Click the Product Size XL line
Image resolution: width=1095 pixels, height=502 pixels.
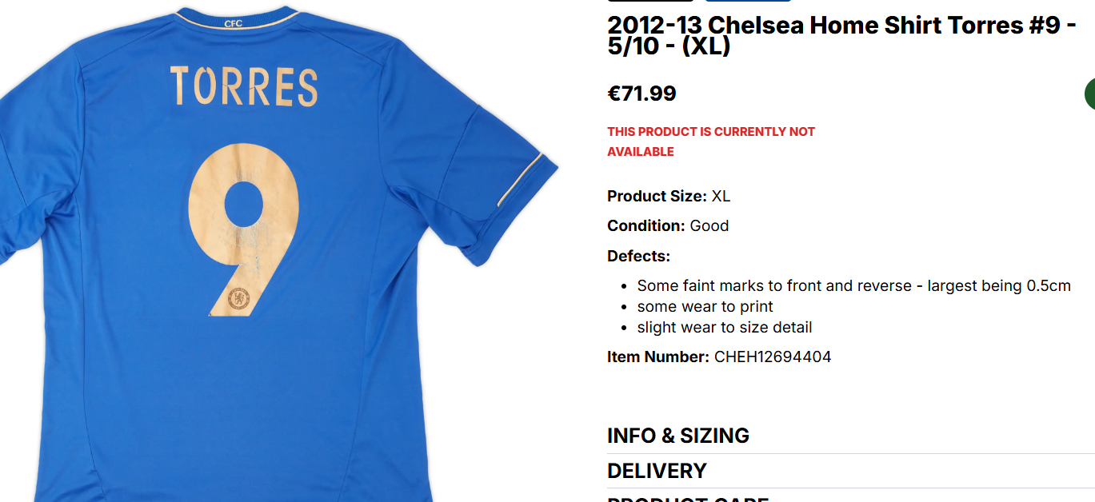(x=669, y=196)
